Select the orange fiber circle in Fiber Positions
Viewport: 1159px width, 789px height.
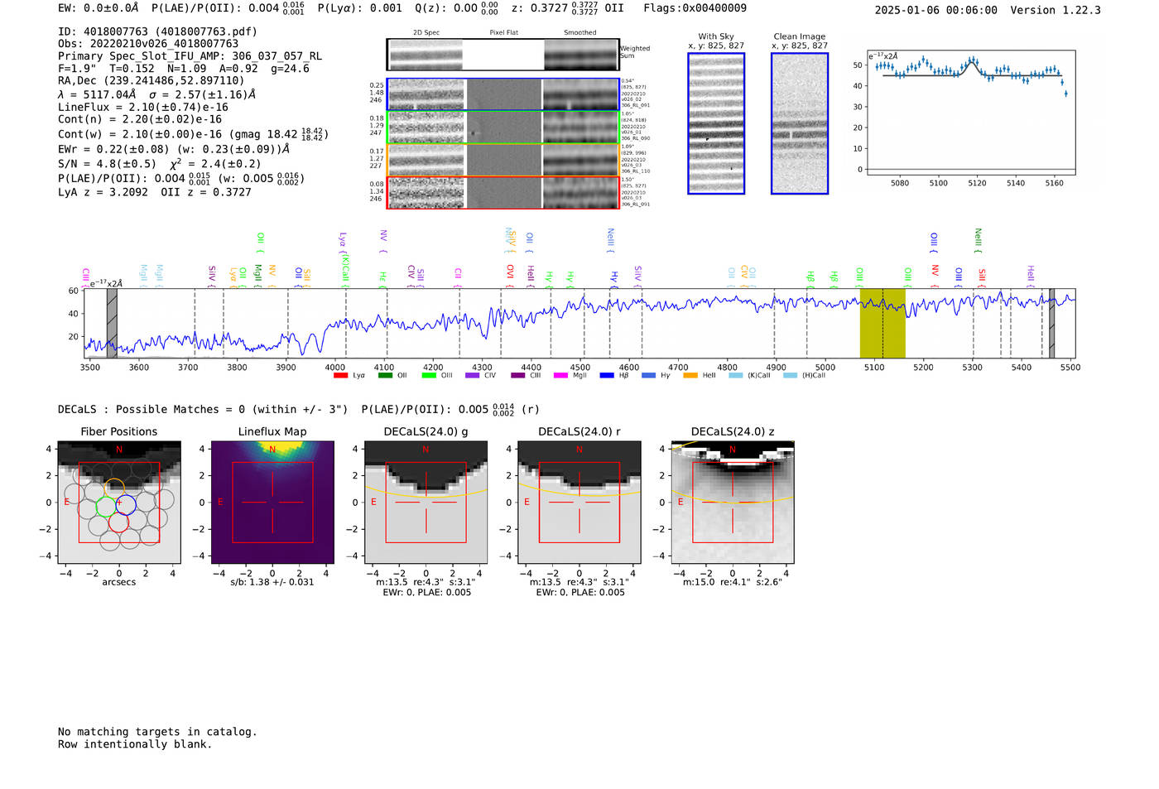click(x=115, y=488)
